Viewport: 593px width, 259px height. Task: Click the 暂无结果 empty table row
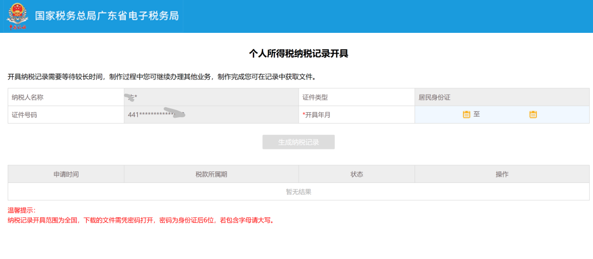click(x=298, y=192)
